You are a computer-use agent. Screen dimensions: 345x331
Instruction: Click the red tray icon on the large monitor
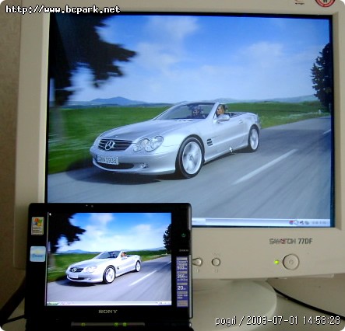[x=291, y=222]
